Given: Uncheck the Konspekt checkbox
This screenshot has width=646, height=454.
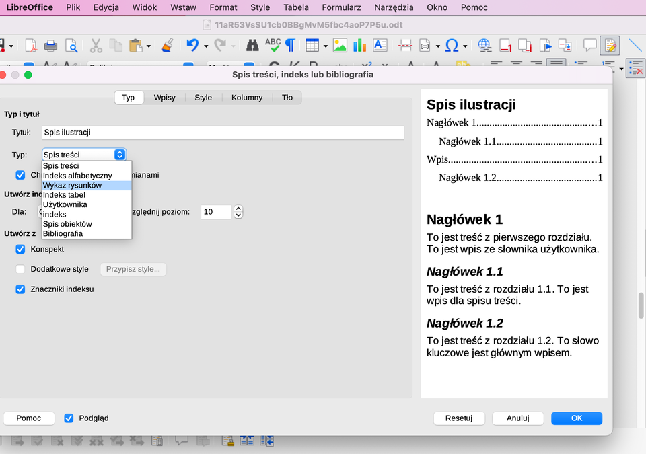Looking at the screenshot, I should [x=20, y=249].
